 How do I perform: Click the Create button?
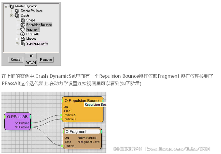pyautogui.click(x=16, y=59)
